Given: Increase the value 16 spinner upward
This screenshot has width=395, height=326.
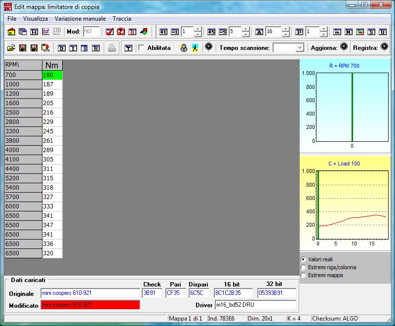Looking at the screenshot, I should (x=285, y=29).
